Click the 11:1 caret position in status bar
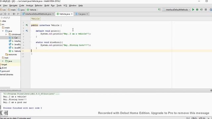The image size is (212, 119). [188, 118]
